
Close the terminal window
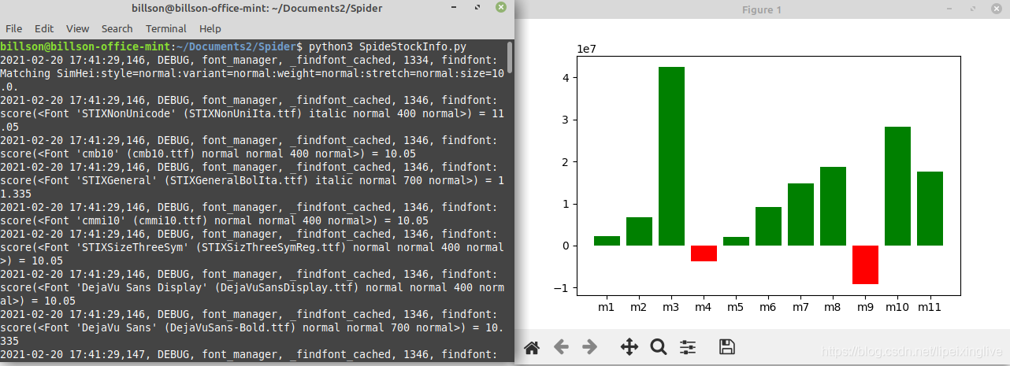(x=501, y=7)
